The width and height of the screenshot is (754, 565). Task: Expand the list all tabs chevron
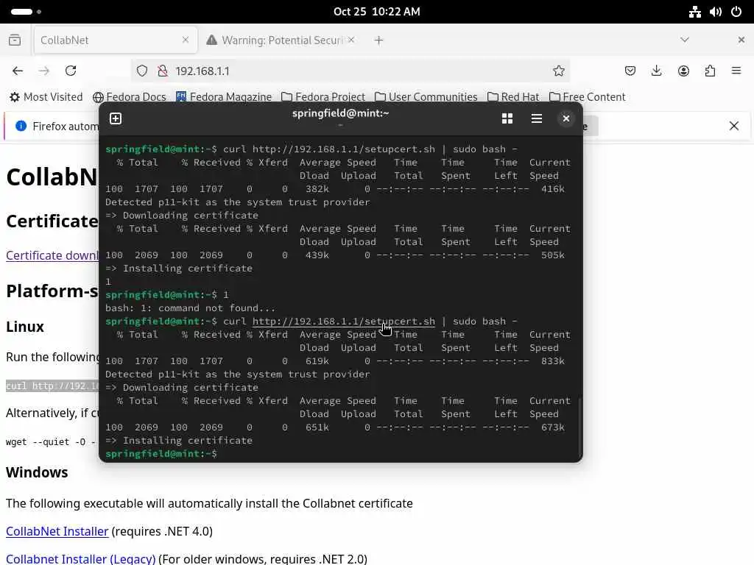tap(685, 40)
